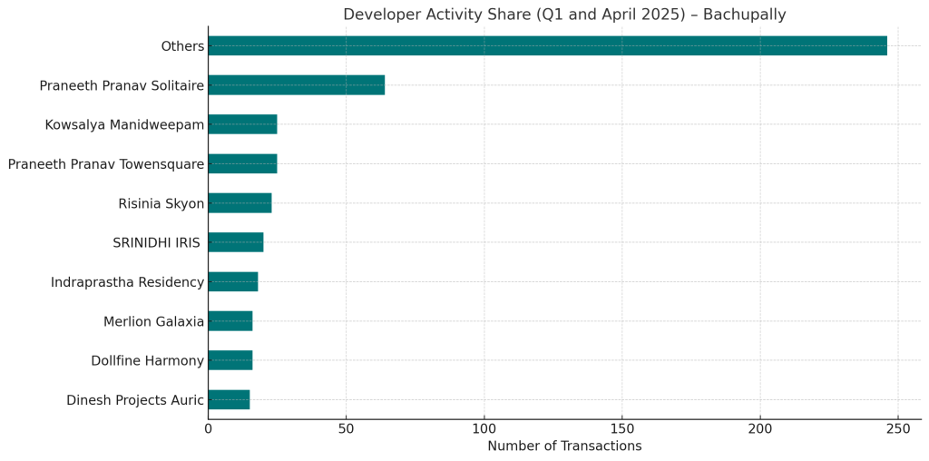This screenshot has width=929, height=461.
Task: Click the bar for Others
Action: (x=548, y=45)
